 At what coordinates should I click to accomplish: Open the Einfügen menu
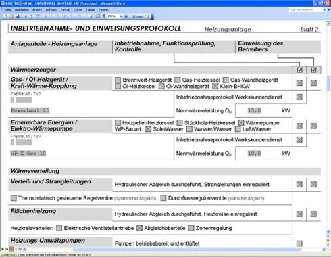click(51, 10)
